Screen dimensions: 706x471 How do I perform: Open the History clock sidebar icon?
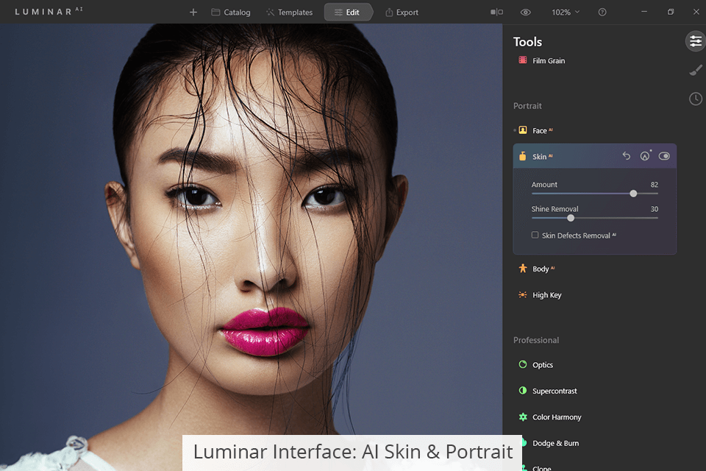point(696,99)
